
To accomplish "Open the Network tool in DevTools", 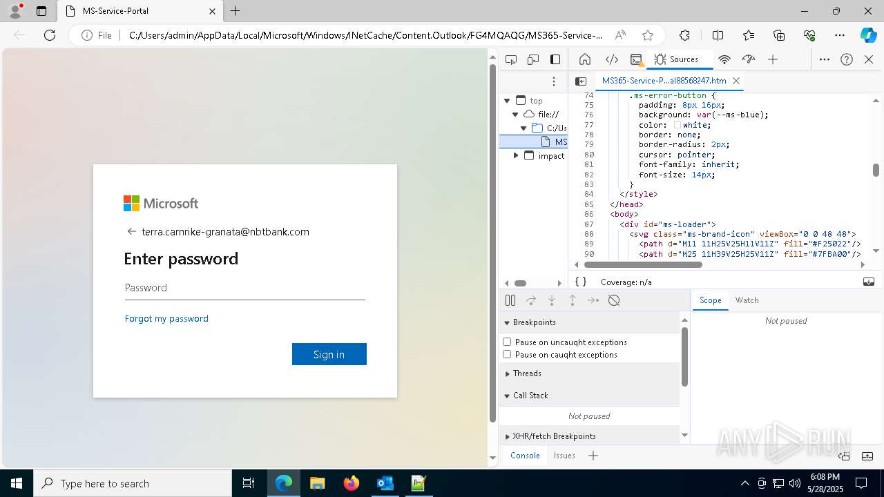I will pyautogui.click(x=724, y=59).
